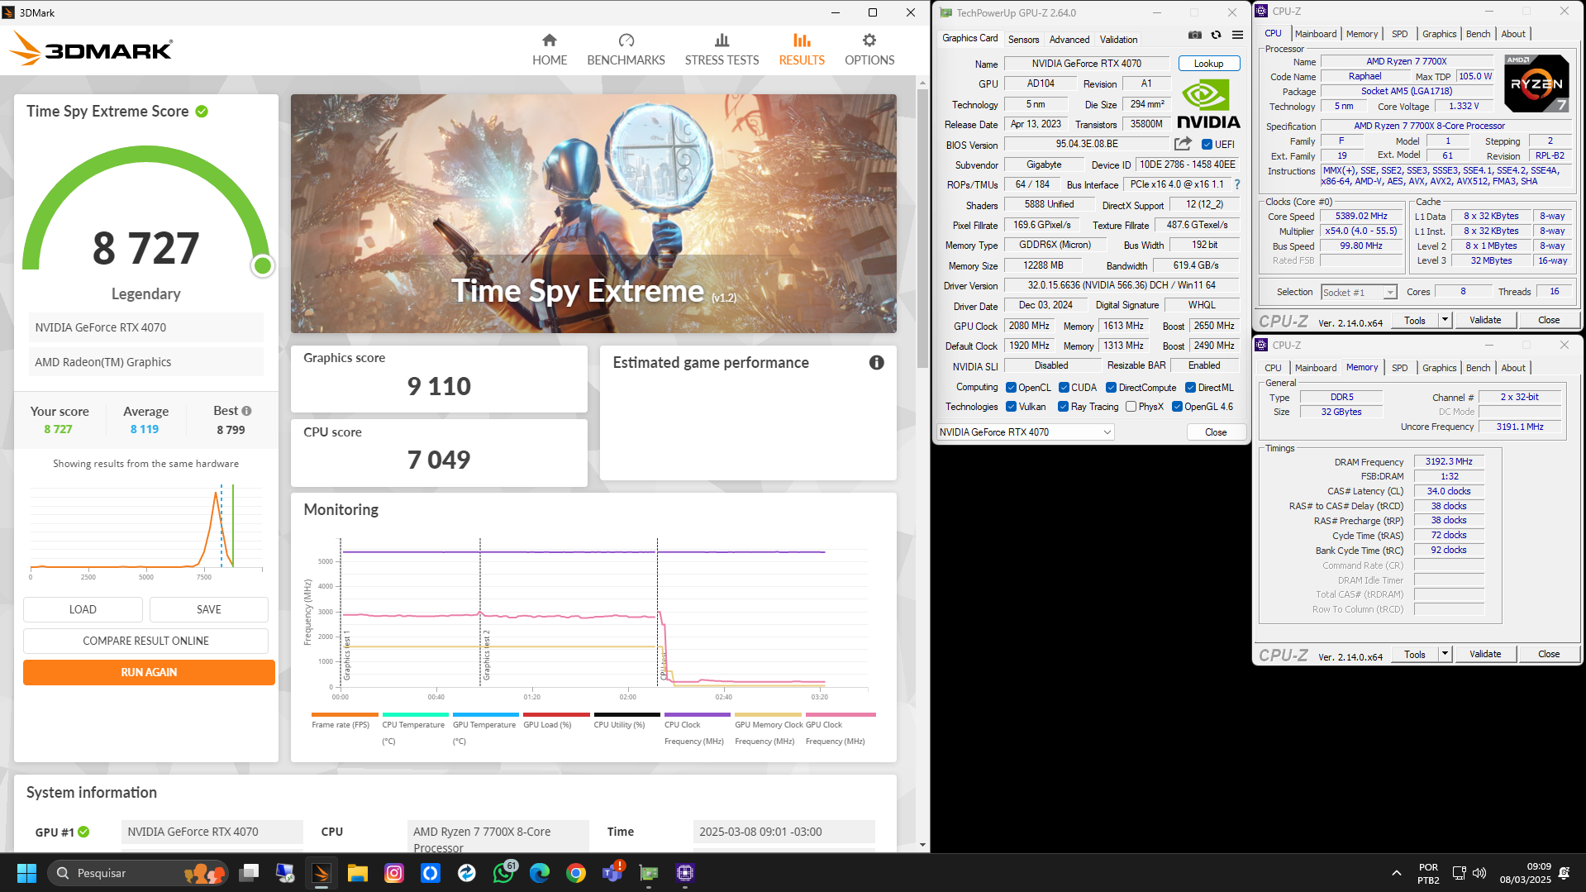Toggle the DirectML checkbox

click(x=1190, y=388)
